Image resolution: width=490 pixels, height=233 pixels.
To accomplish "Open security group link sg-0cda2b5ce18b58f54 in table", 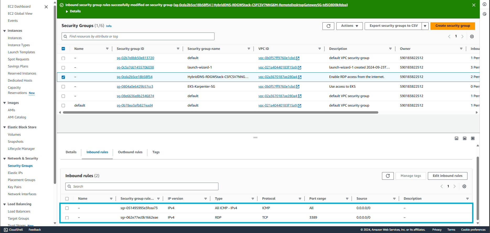I will tap(134, 77).
